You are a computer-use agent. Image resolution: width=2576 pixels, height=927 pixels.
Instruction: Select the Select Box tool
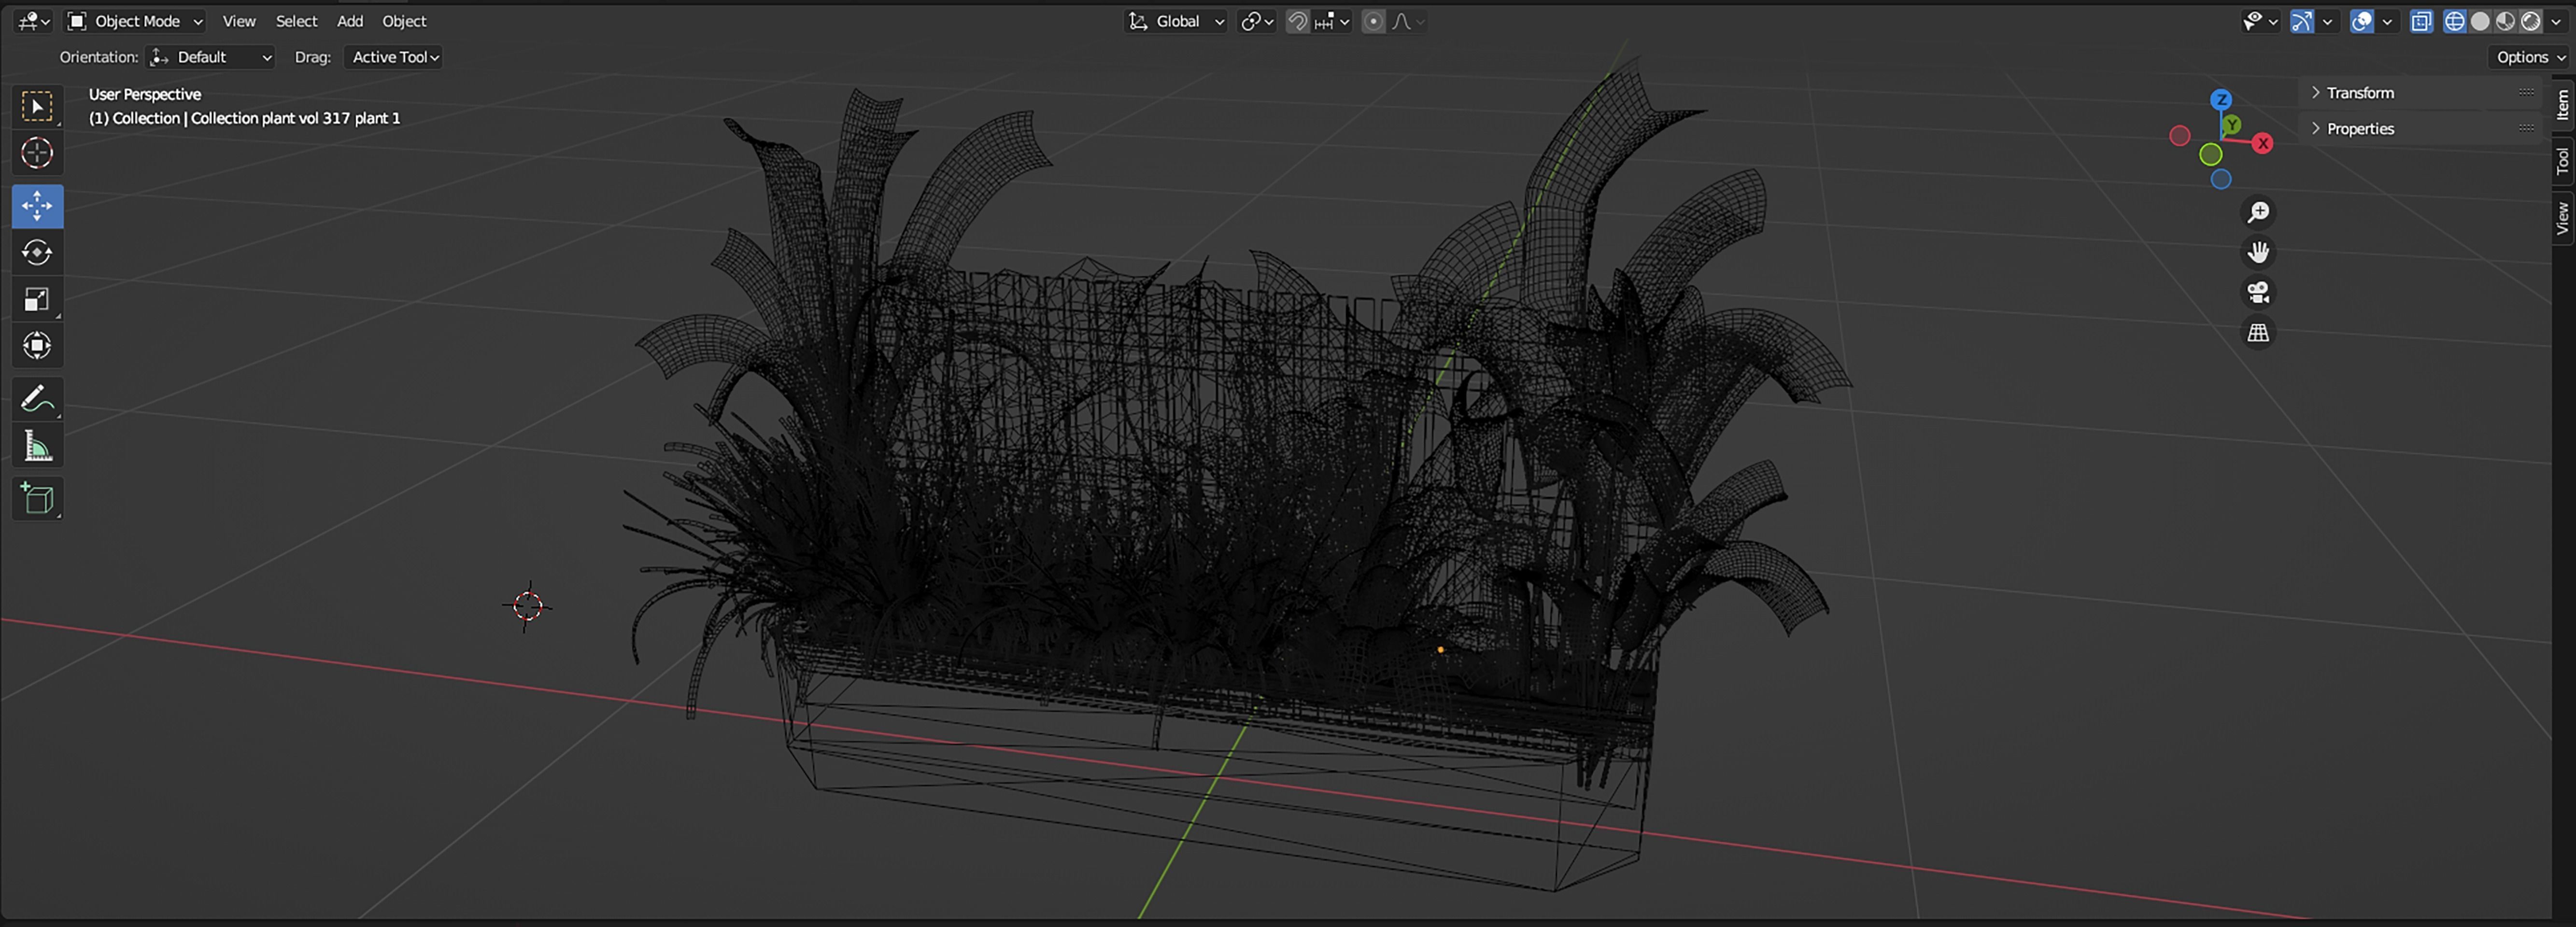(x=37, y=107)
